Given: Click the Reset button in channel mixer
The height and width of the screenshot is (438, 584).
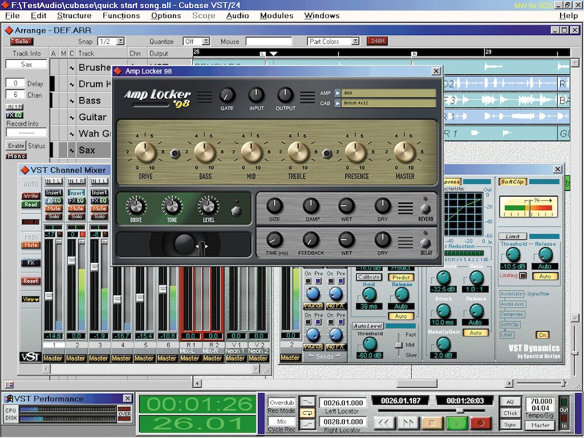Looking at the screenshot, I should coord(30,281).
